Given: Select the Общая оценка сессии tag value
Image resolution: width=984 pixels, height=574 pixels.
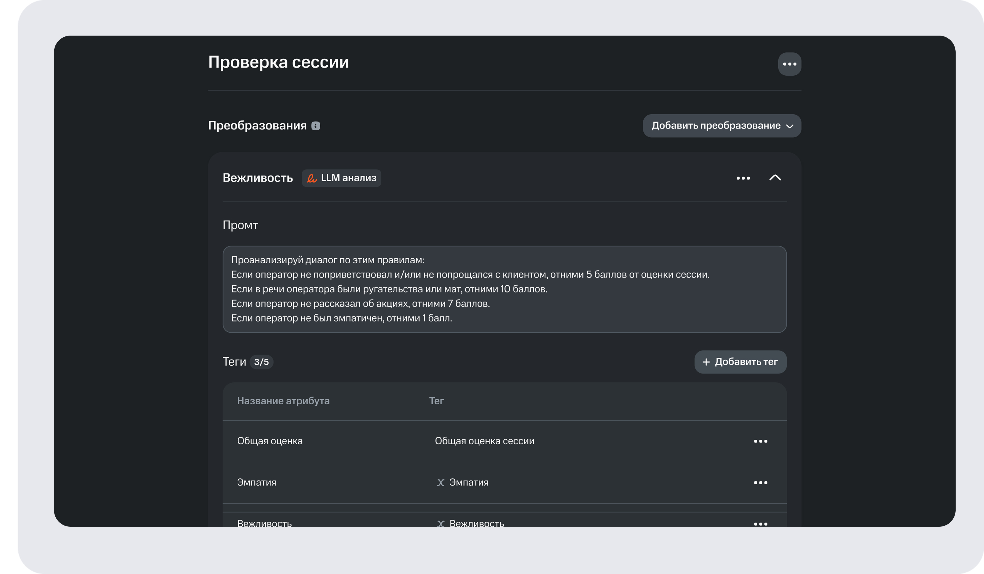Looking at the screenshot, I should point(484,441).
